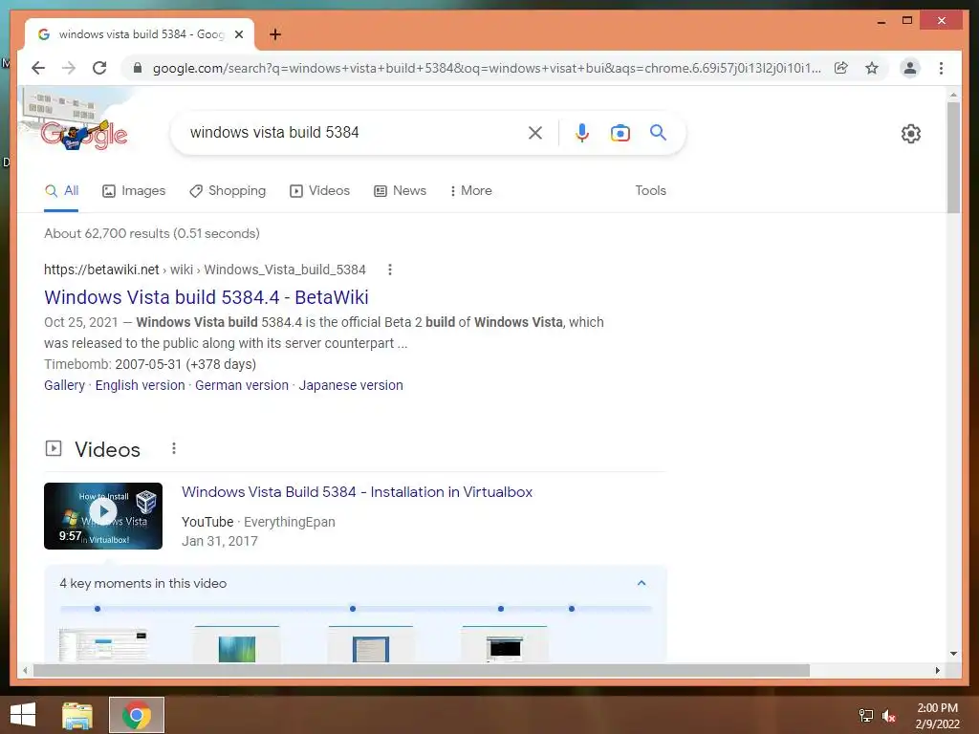
Task: Jump to second key moment dot
Action: pyautogui.click(x=353, y=609)
